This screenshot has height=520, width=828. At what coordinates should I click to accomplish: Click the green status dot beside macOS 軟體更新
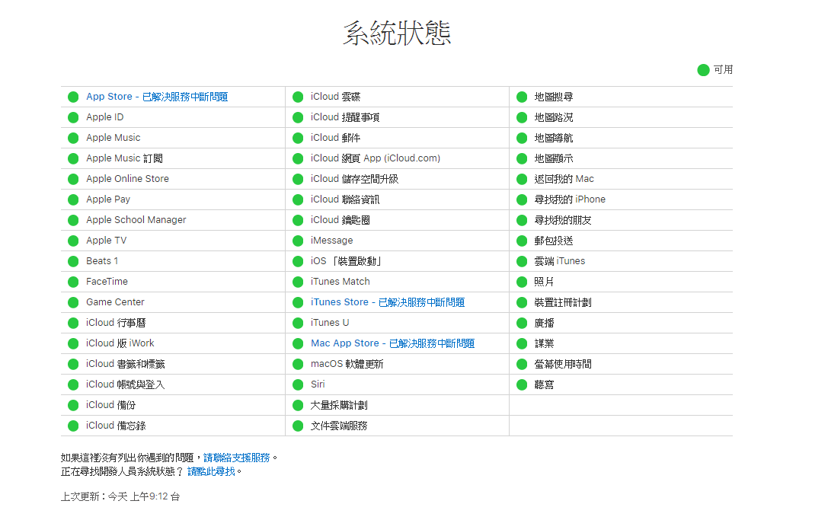click(x=298, y=364)
